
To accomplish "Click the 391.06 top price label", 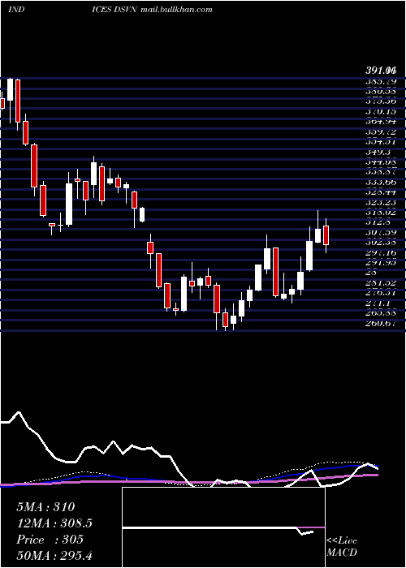I will click(381, 70).
